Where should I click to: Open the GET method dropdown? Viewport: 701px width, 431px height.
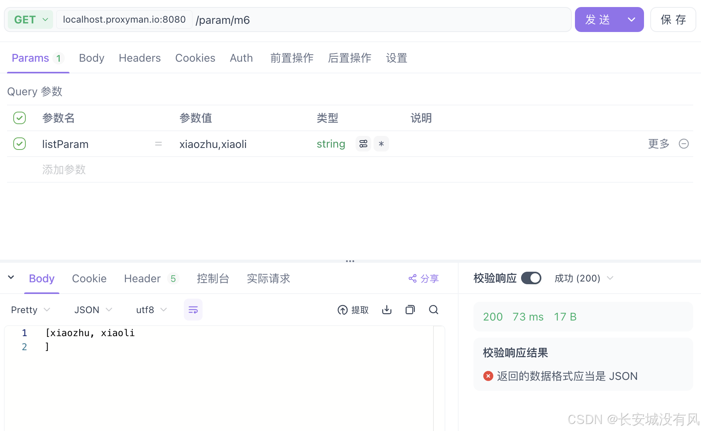pyautogui.click(x=30, y=20)
